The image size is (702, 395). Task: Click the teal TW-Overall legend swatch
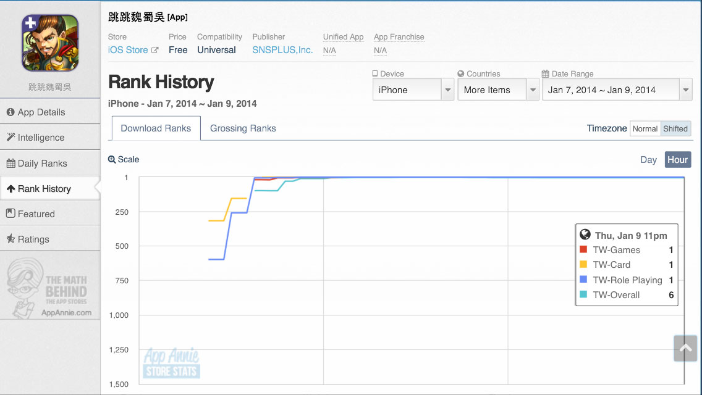(583, 294)
